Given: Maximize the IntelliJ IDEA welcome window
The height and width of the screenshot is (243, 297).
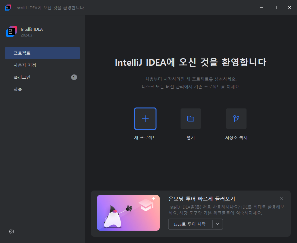Looking at the screenshot, I should click(x=275, y=8).
